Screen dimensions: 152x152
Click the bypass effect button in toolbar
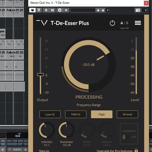pos(39,10)
